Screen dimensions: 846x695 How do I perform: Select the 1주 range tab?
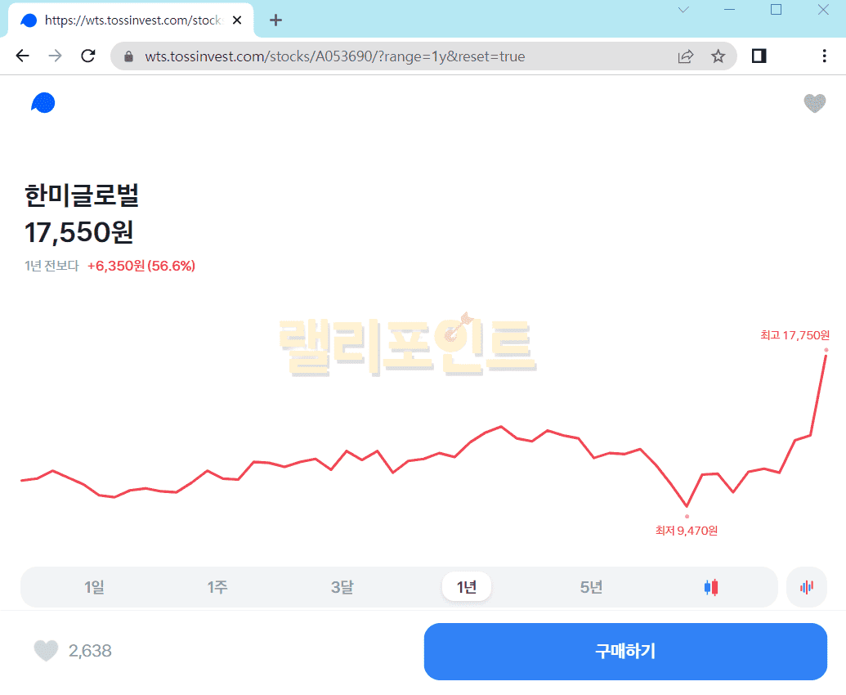point(217,587)
